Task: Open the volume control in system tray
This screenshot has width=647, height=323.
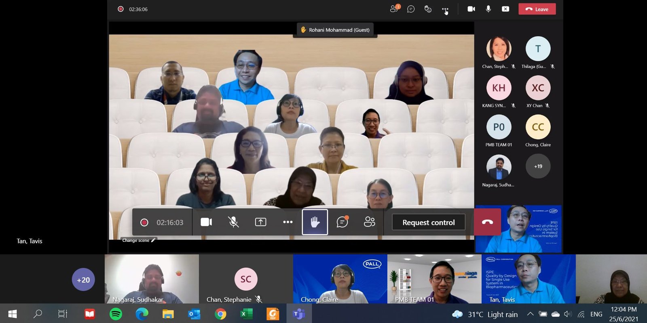Action: 568,314
